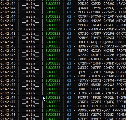
Task: Click the YFG6X-TC9PG key text
Action: click(102, 12)
